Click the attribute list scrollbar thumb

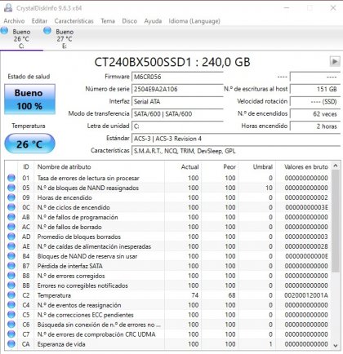tap(336, 221)
